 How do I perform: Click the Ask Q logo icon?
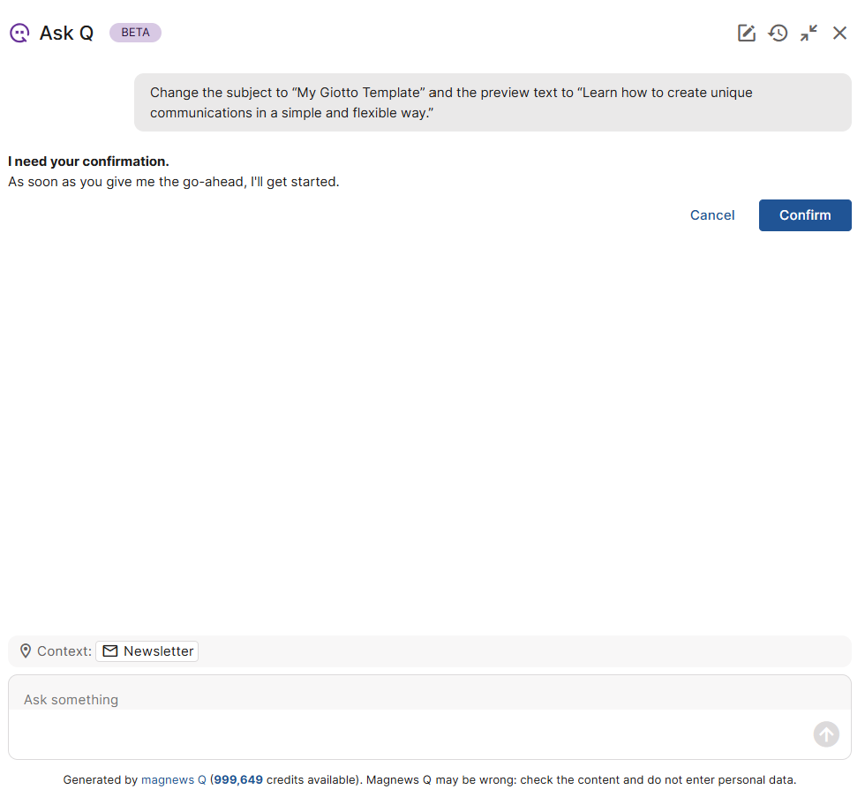pyautogui.click(x=19, y=34)
